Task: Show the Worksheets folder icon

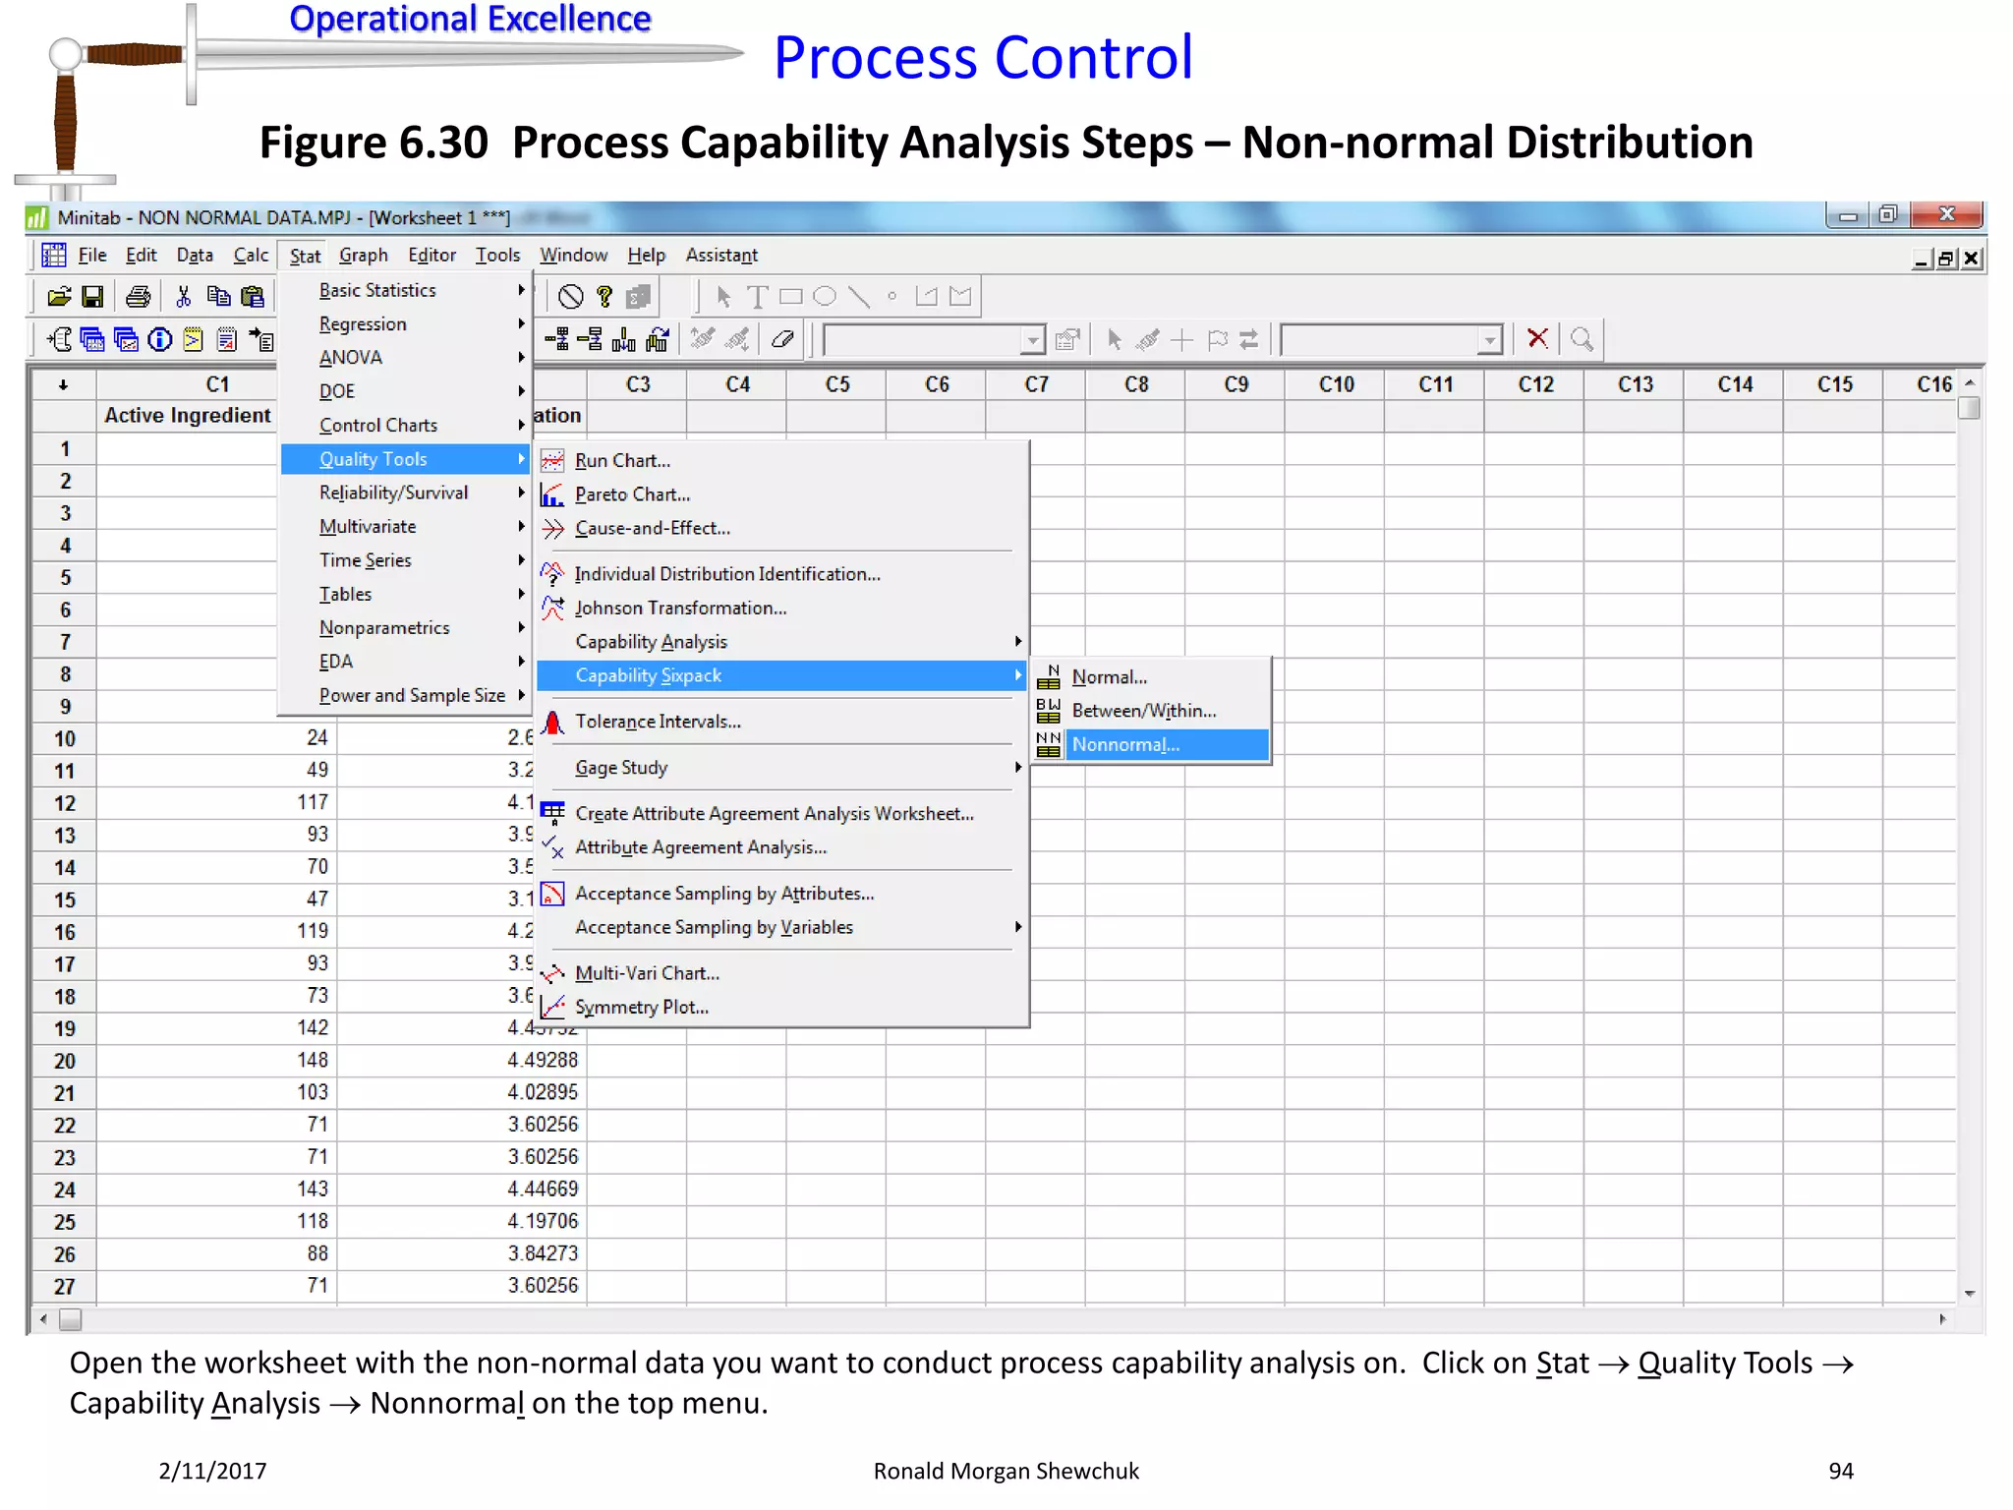Action: [92, 339]
